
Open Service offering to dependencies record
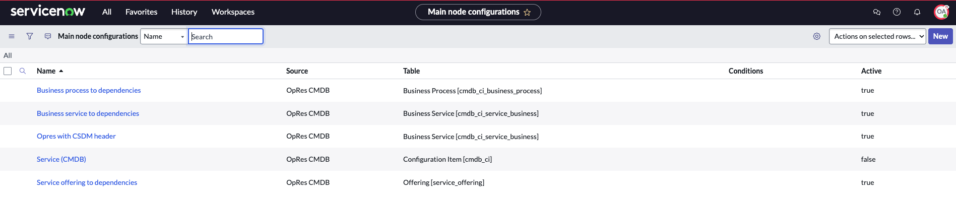point(87,182)
